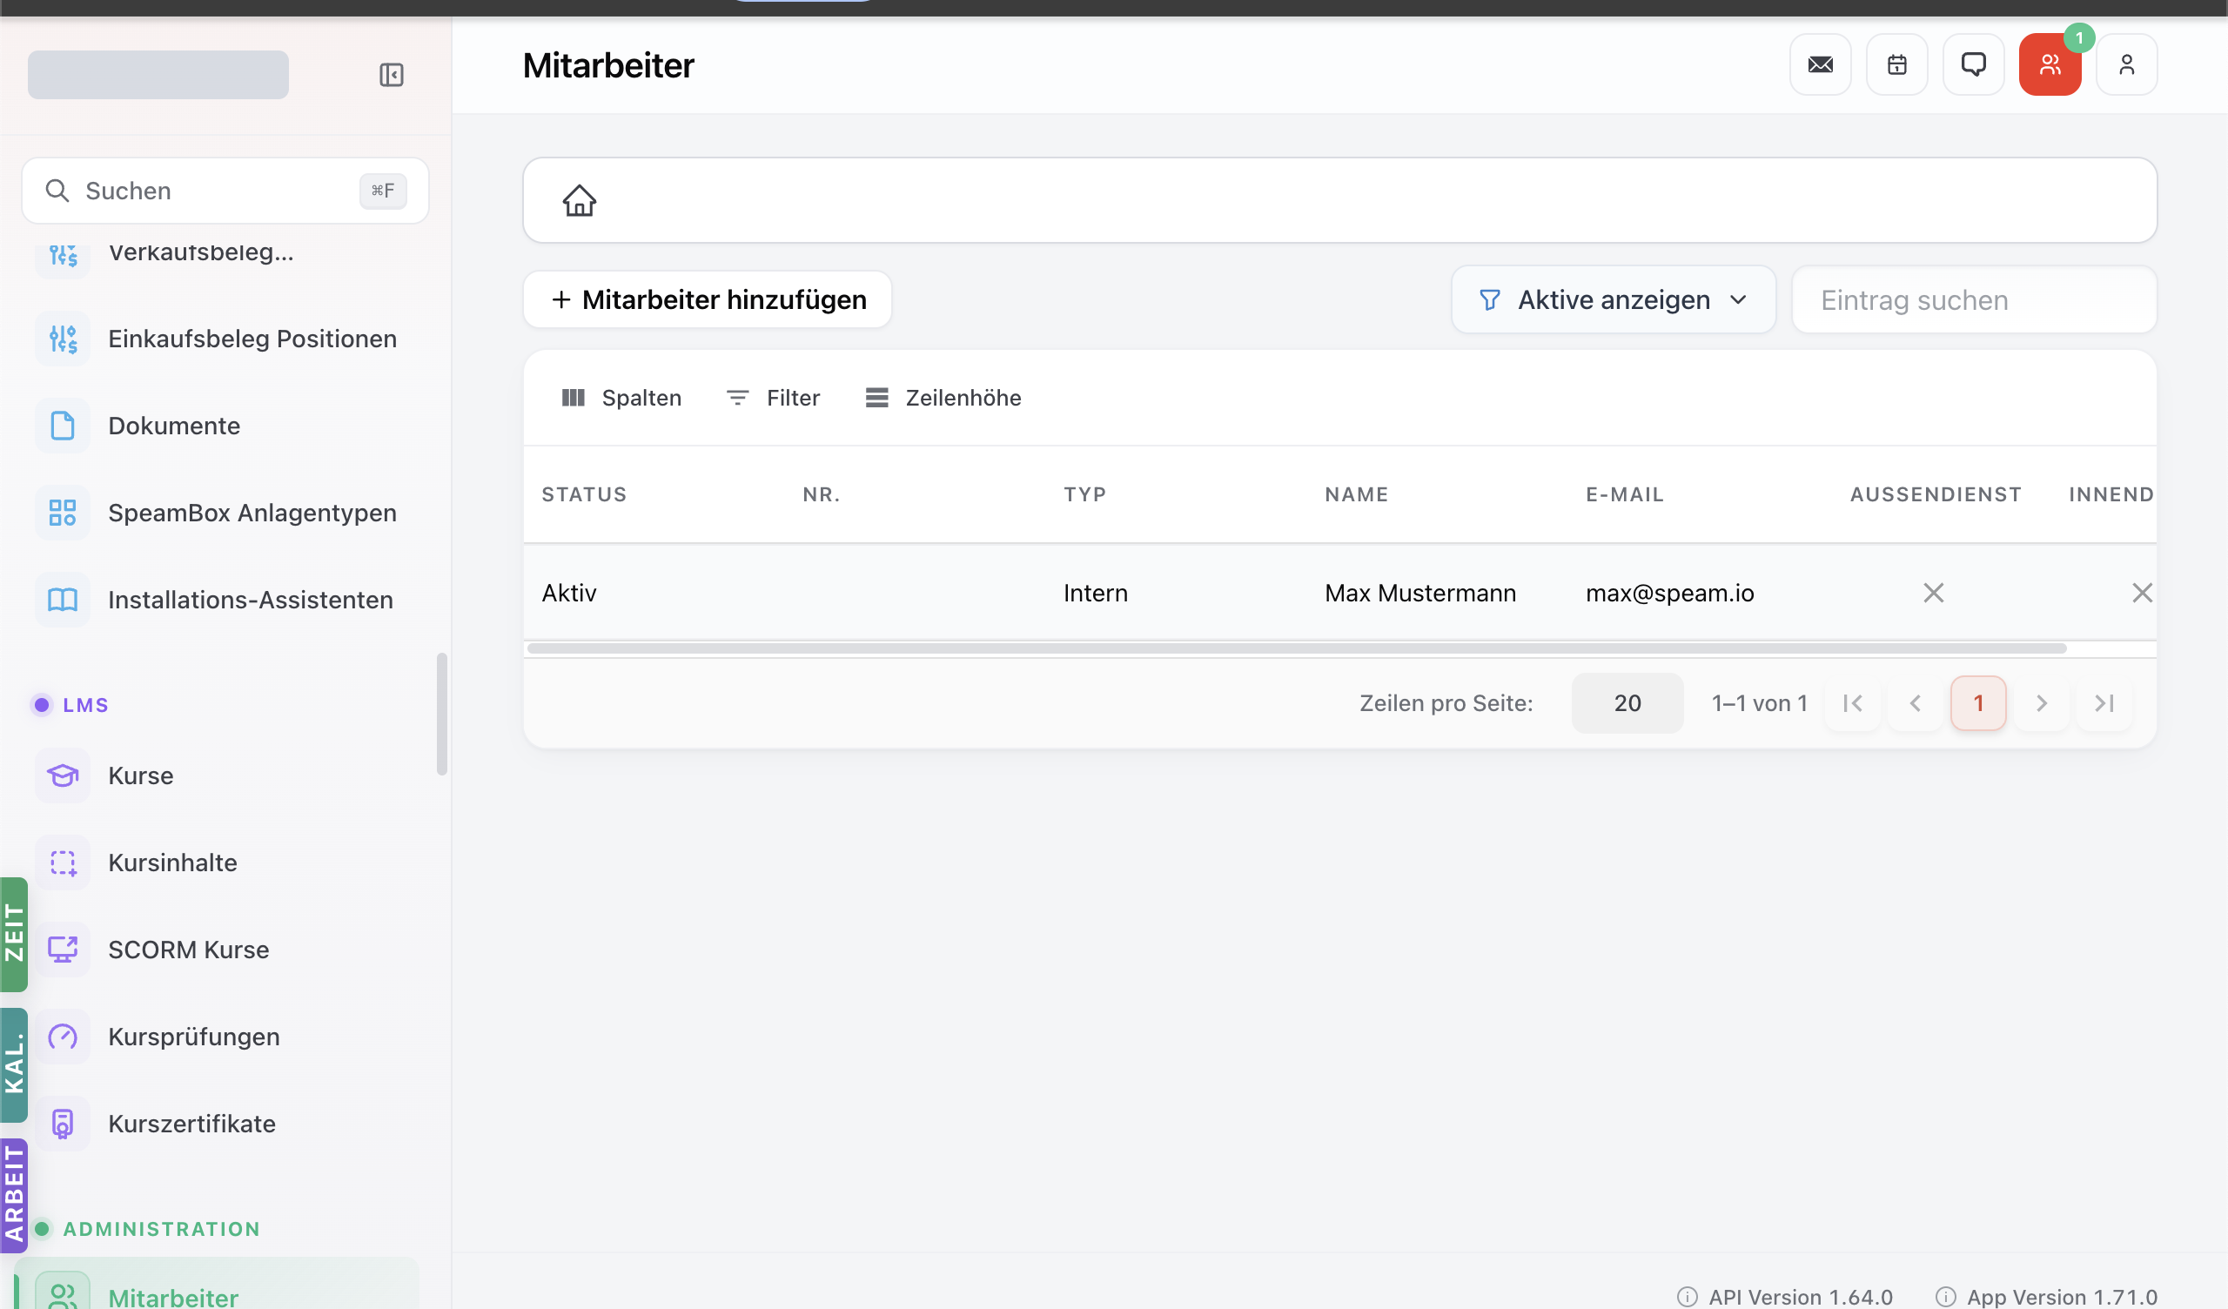Open the KAL. side tab

pyautogui.click(x=14, y=1065)
